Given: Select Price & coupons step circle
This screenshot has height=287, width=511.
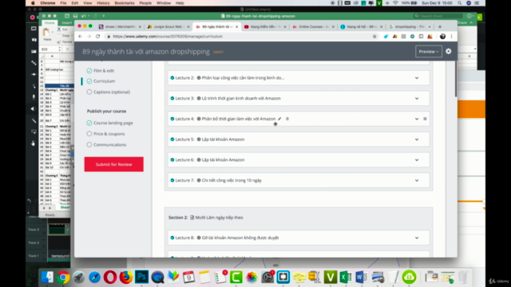Looking at the screenshot, I should click(89, 134).
